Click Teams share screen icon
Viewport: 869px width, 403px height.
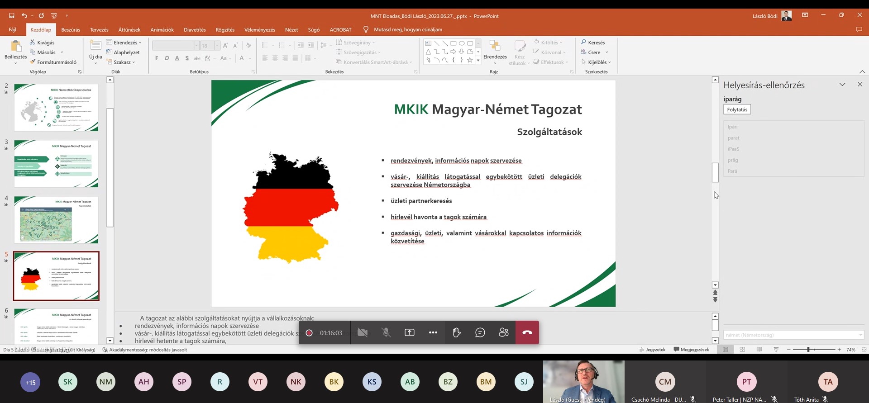[410, 332]
